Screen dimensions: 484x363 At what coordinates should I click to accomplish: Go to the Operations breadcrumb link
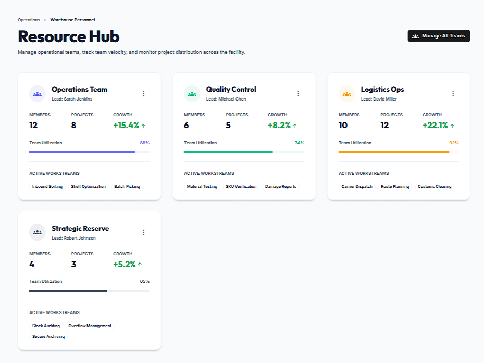click(x=29, y=20)
